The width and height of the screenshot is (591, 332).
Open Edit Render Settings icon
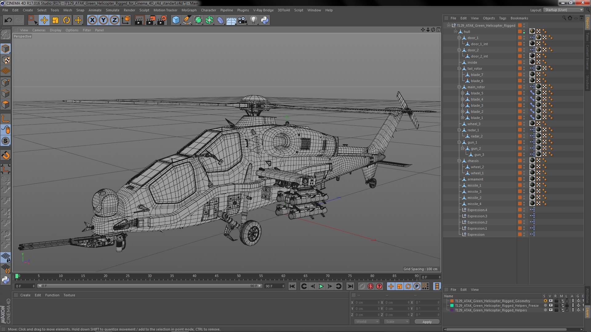tap(162, 20)
